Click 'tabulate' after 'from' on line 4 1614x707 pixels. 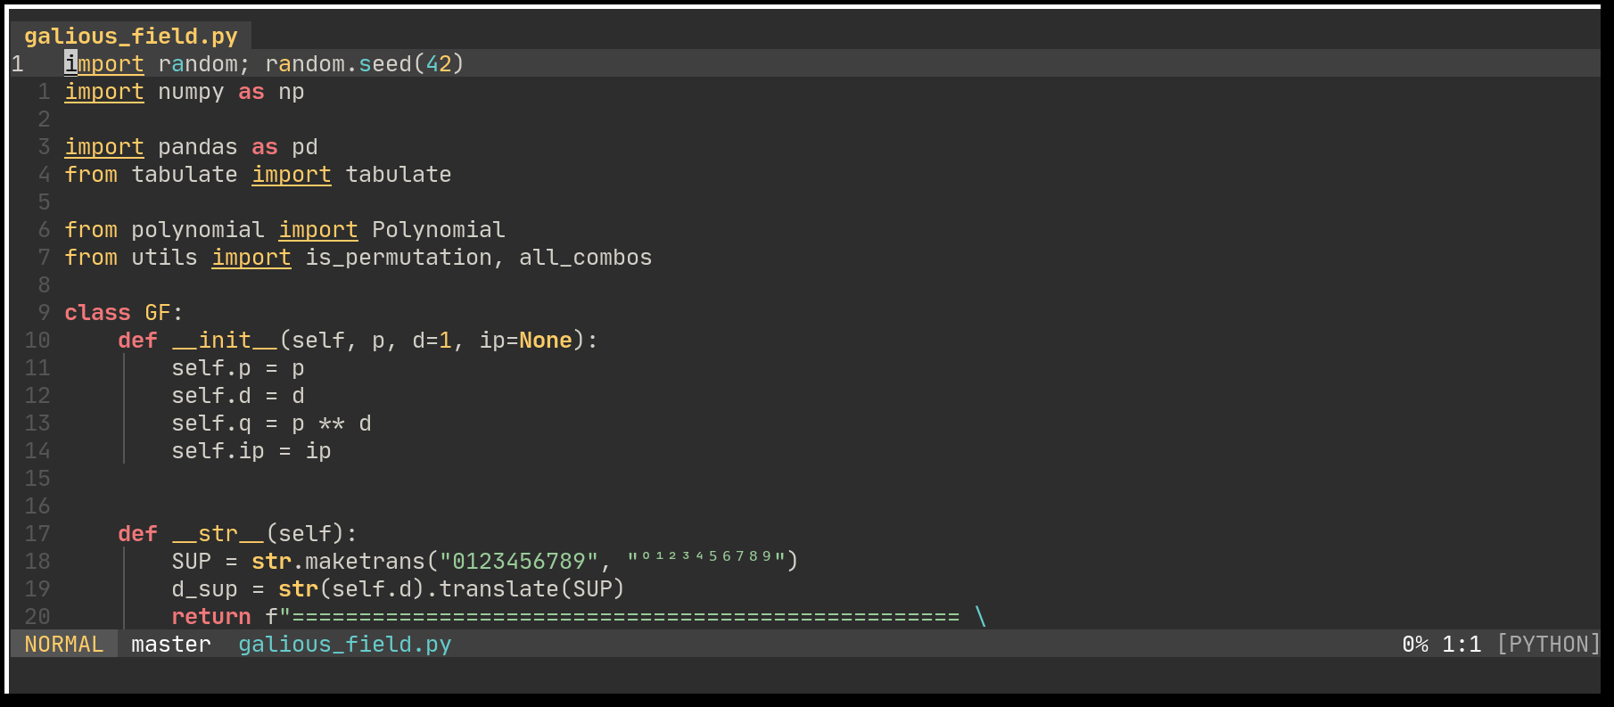pyautogui.click(x=185, y=175)
